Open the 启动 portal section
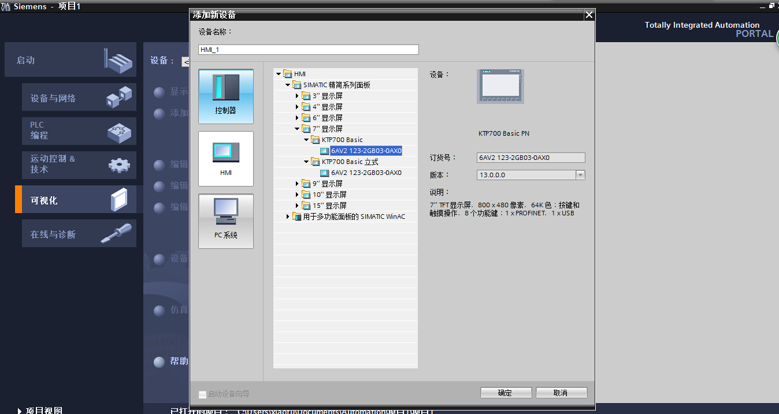 point(71,59)
